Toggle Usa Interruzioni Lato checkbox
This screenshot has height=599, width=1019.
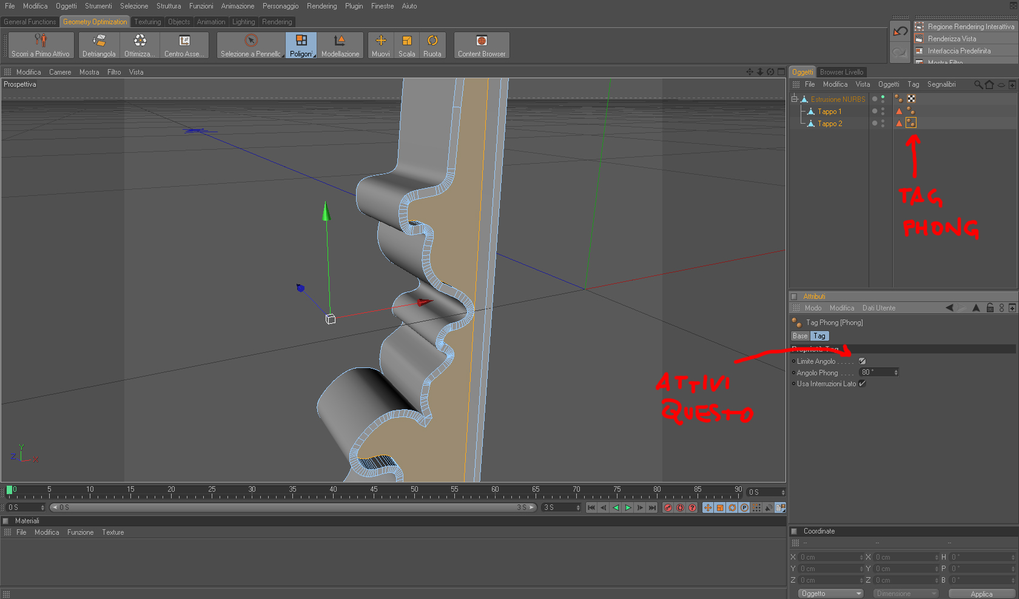pos(862,384)
